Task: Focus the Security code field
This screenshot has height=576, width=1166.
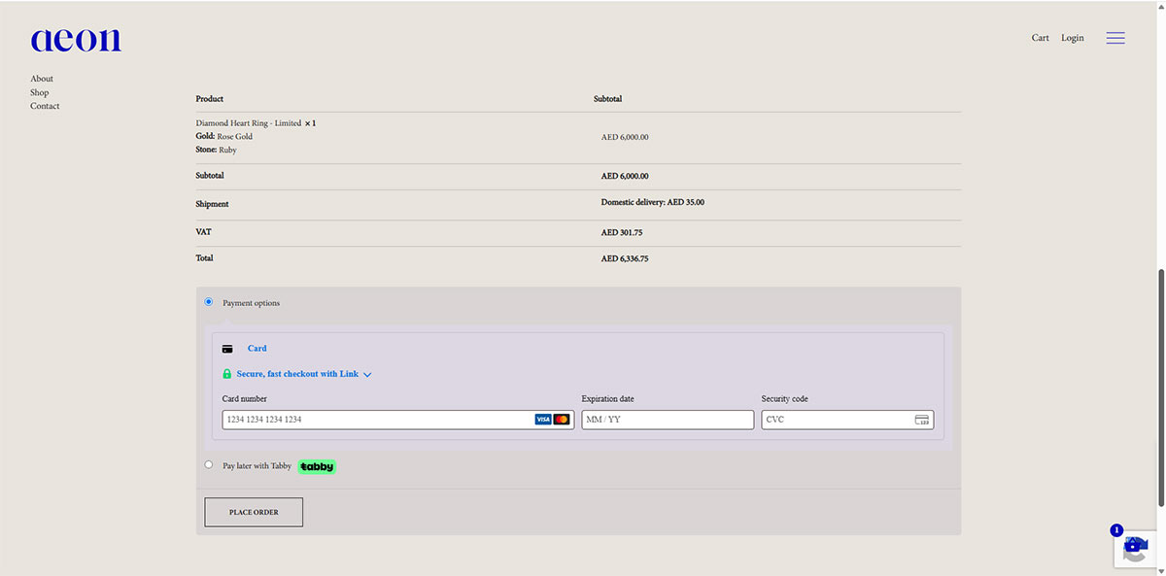Action: (847, 420)
